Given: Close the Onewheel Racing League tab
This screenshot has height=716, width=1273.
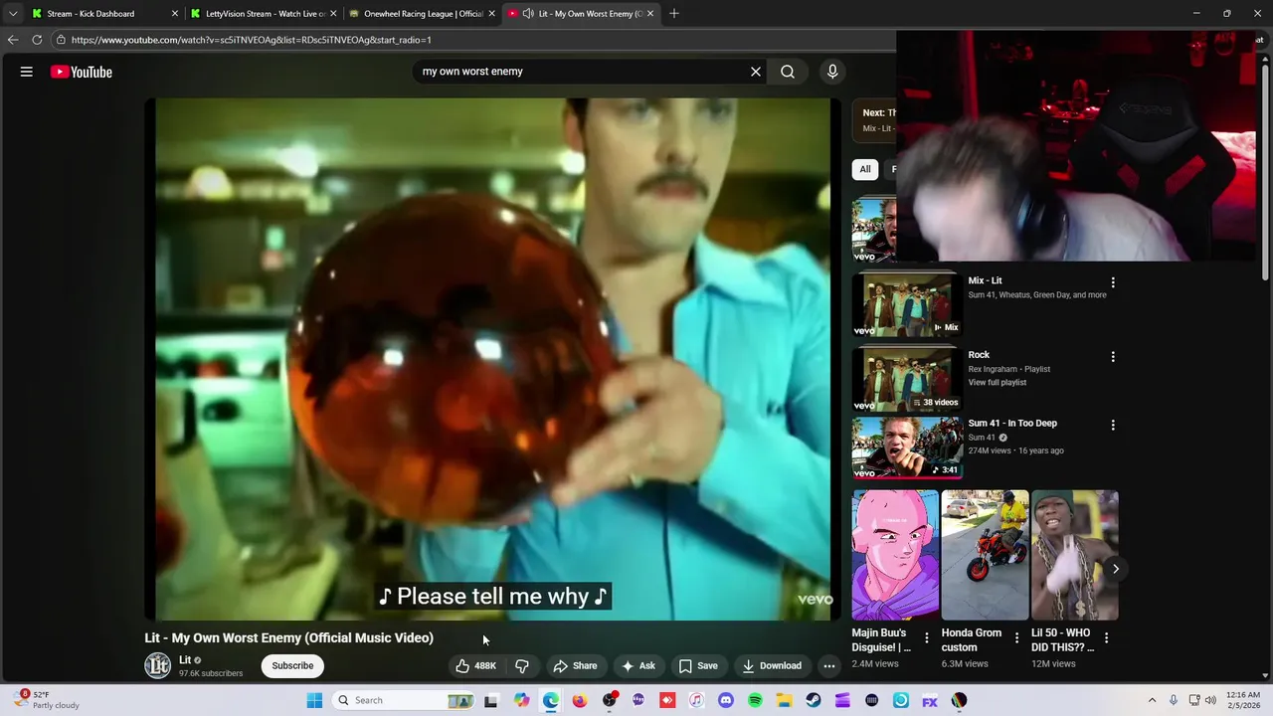Looking at the screenshot, I should click(x=491, y=14).
